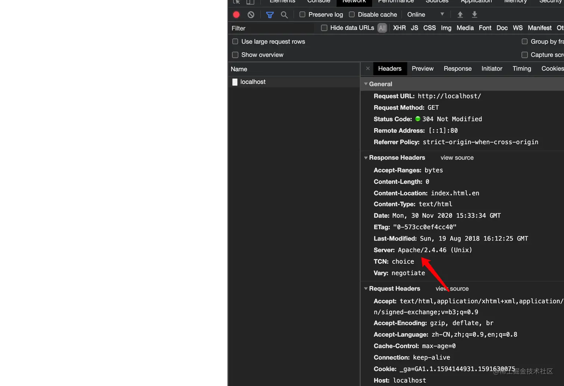The width and height of the screenshot is (564, 386).
Task: Filter requests by Doc type
Action: point(502,28)
